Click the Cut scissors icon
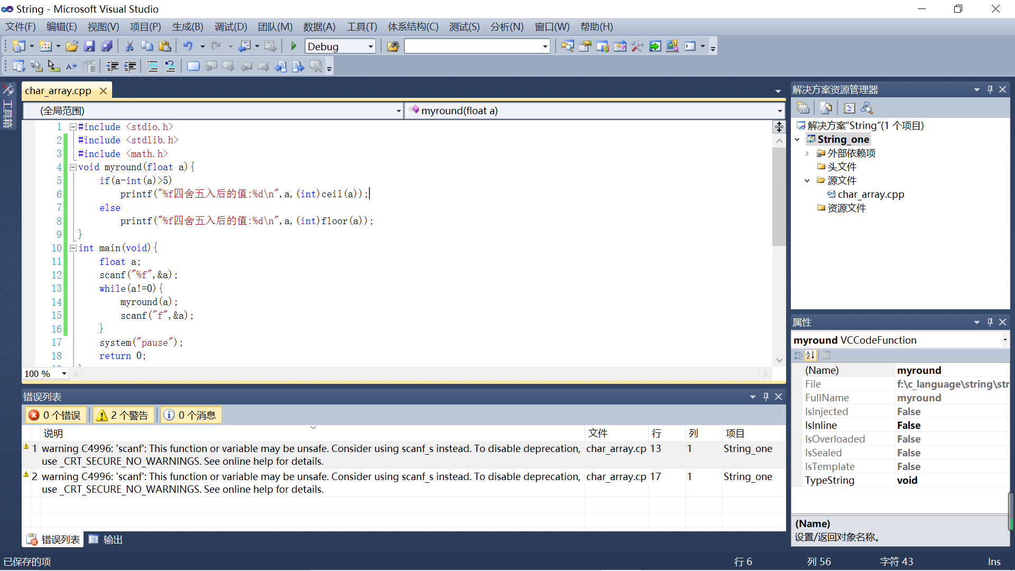The width and height of the screenshot is (1015, 571). point(130,47)
